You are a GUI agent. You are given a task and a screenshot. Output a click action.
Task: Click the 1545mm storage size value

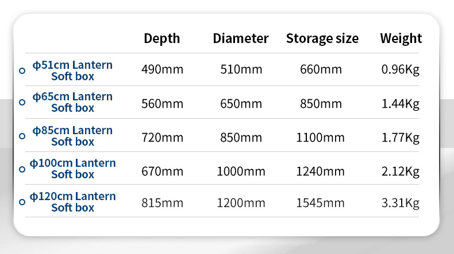[x=320, y=203]
